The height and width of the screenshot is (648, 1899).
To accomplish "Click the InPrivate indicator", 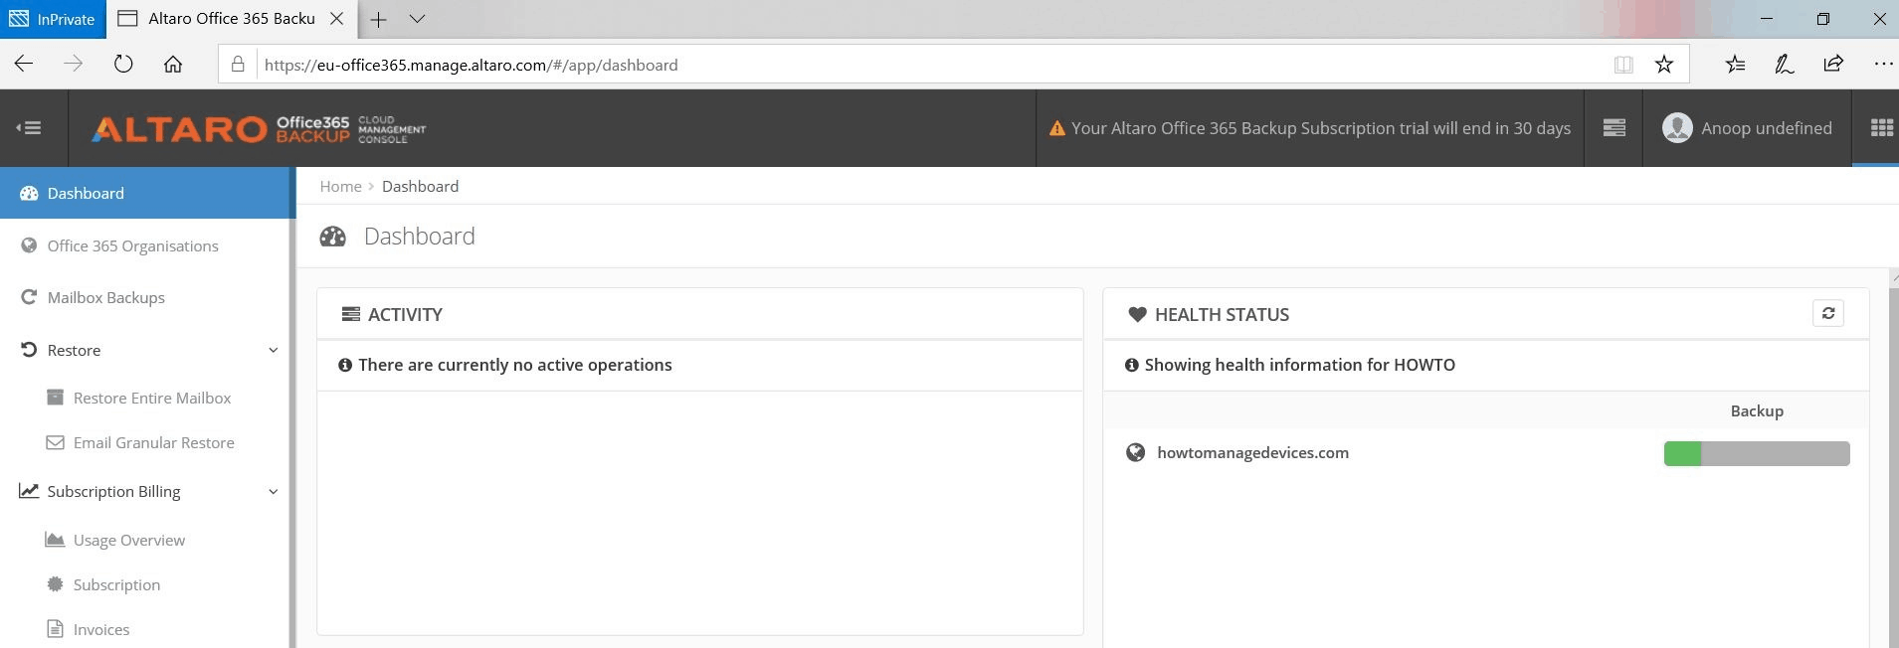I will [x=52, y=19].
